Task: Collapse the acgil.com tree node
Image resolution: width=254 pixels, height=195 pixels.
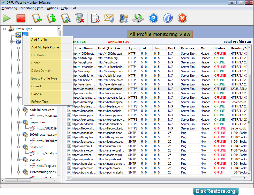Action: coord(18,160)
